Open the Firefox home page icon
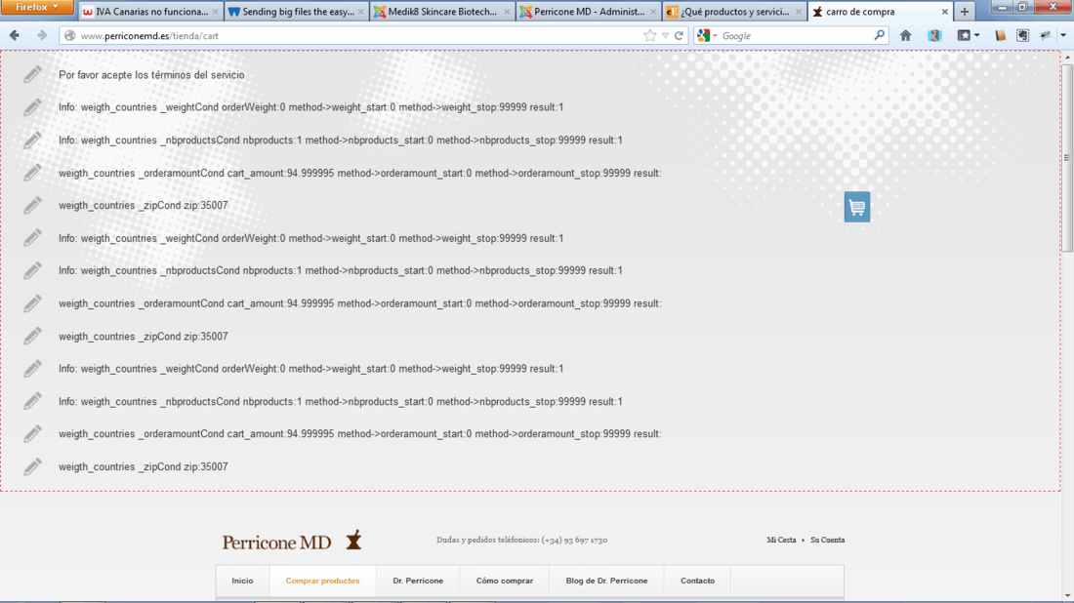 905,35
